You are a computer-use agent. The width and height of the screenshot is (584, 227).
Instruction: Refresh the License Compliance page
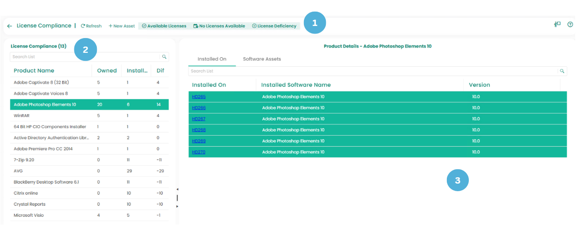click(x=91, y=26)
